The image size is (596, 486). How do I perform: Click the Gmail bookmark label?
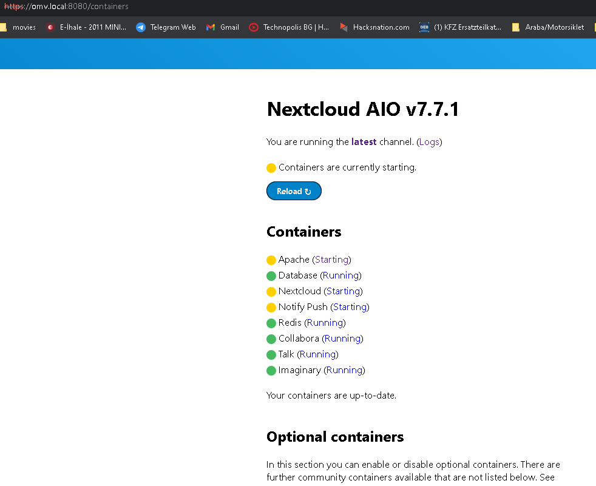[x=229, y=27]
